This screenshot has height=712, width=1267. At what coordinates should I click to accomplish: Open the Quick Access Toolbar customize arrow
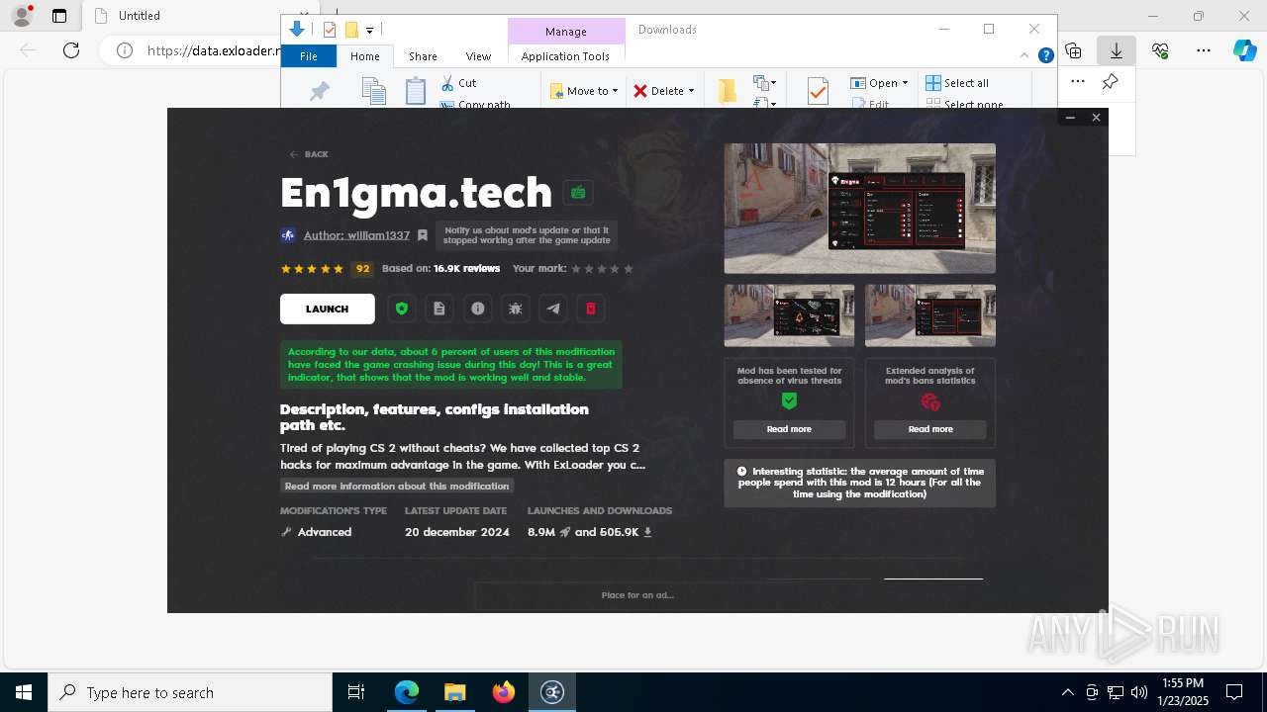[369, 30]
